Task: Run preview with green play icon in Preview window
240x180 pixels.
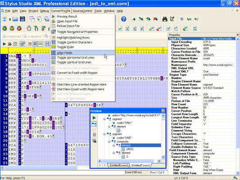Action: [x=94, y=118]
